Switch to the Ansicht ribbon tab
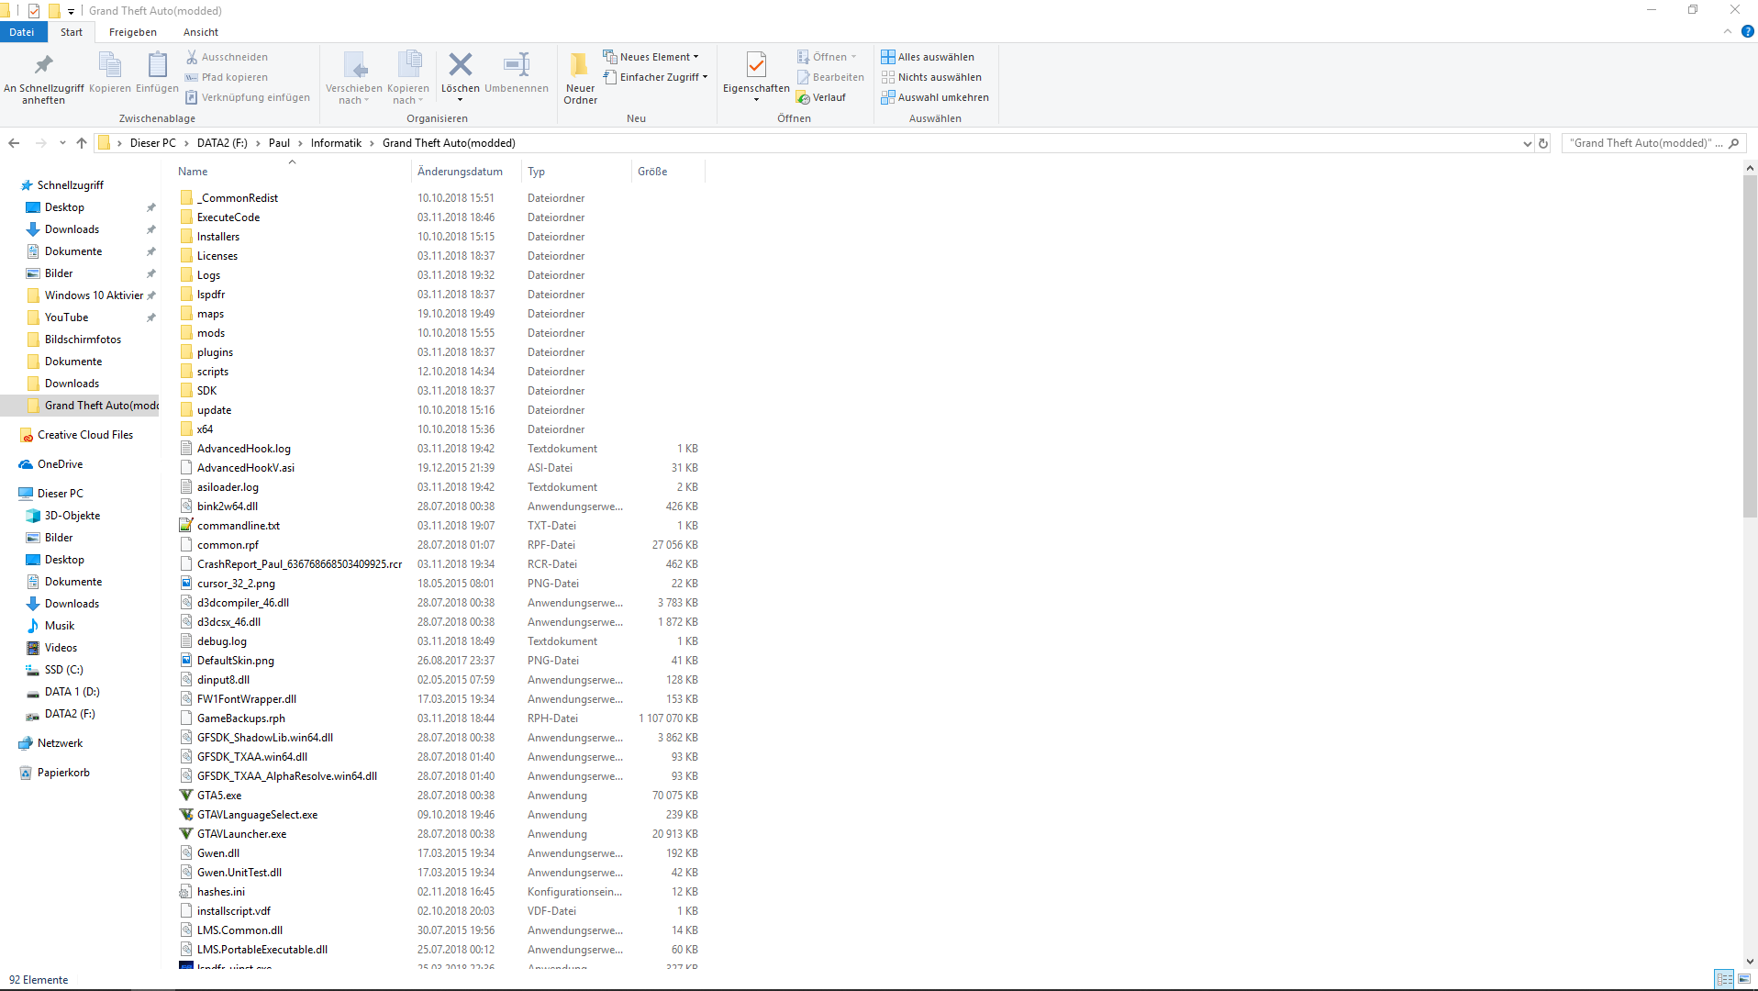 pos(201,32)
